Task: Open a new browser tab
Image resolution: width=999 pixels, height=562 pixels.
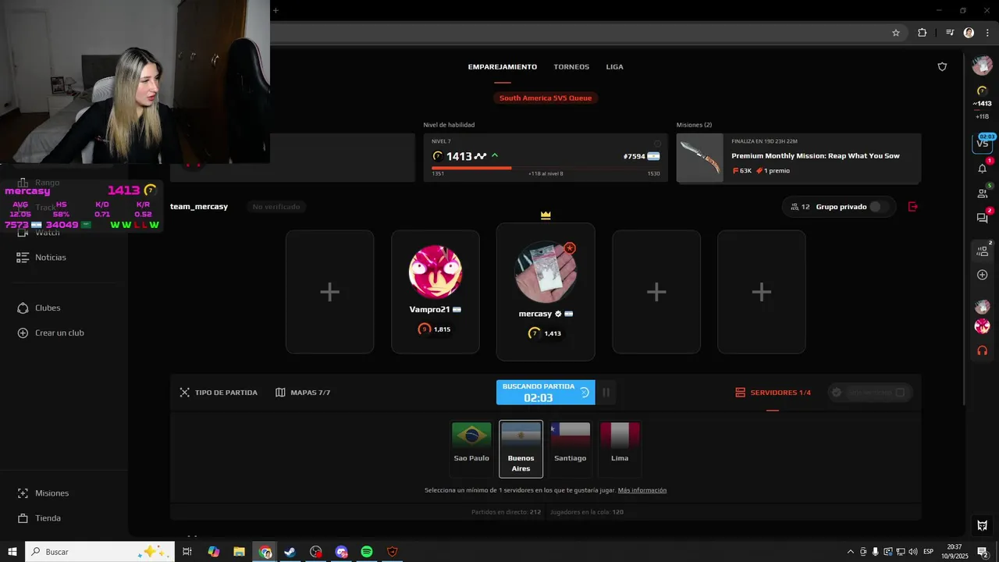Action: click(276, 10)
